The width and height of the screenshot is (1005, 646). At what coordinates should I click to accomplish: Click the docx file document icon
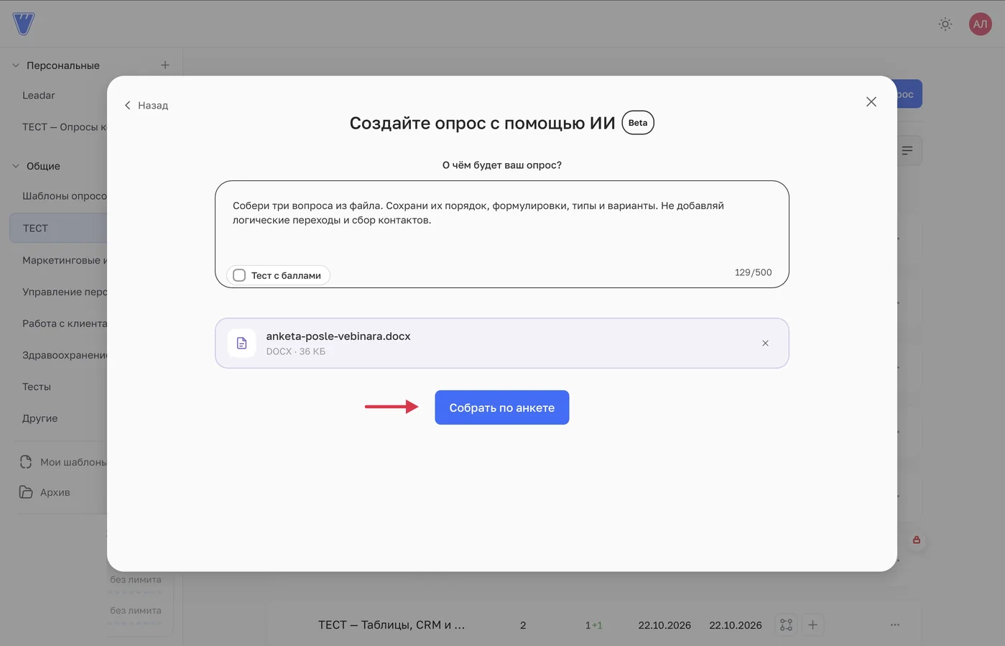241,343
